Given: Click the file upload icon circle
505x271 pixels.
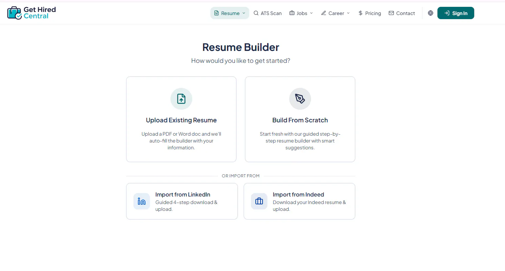Looking at the screenshot, I should tap(181, 99).
